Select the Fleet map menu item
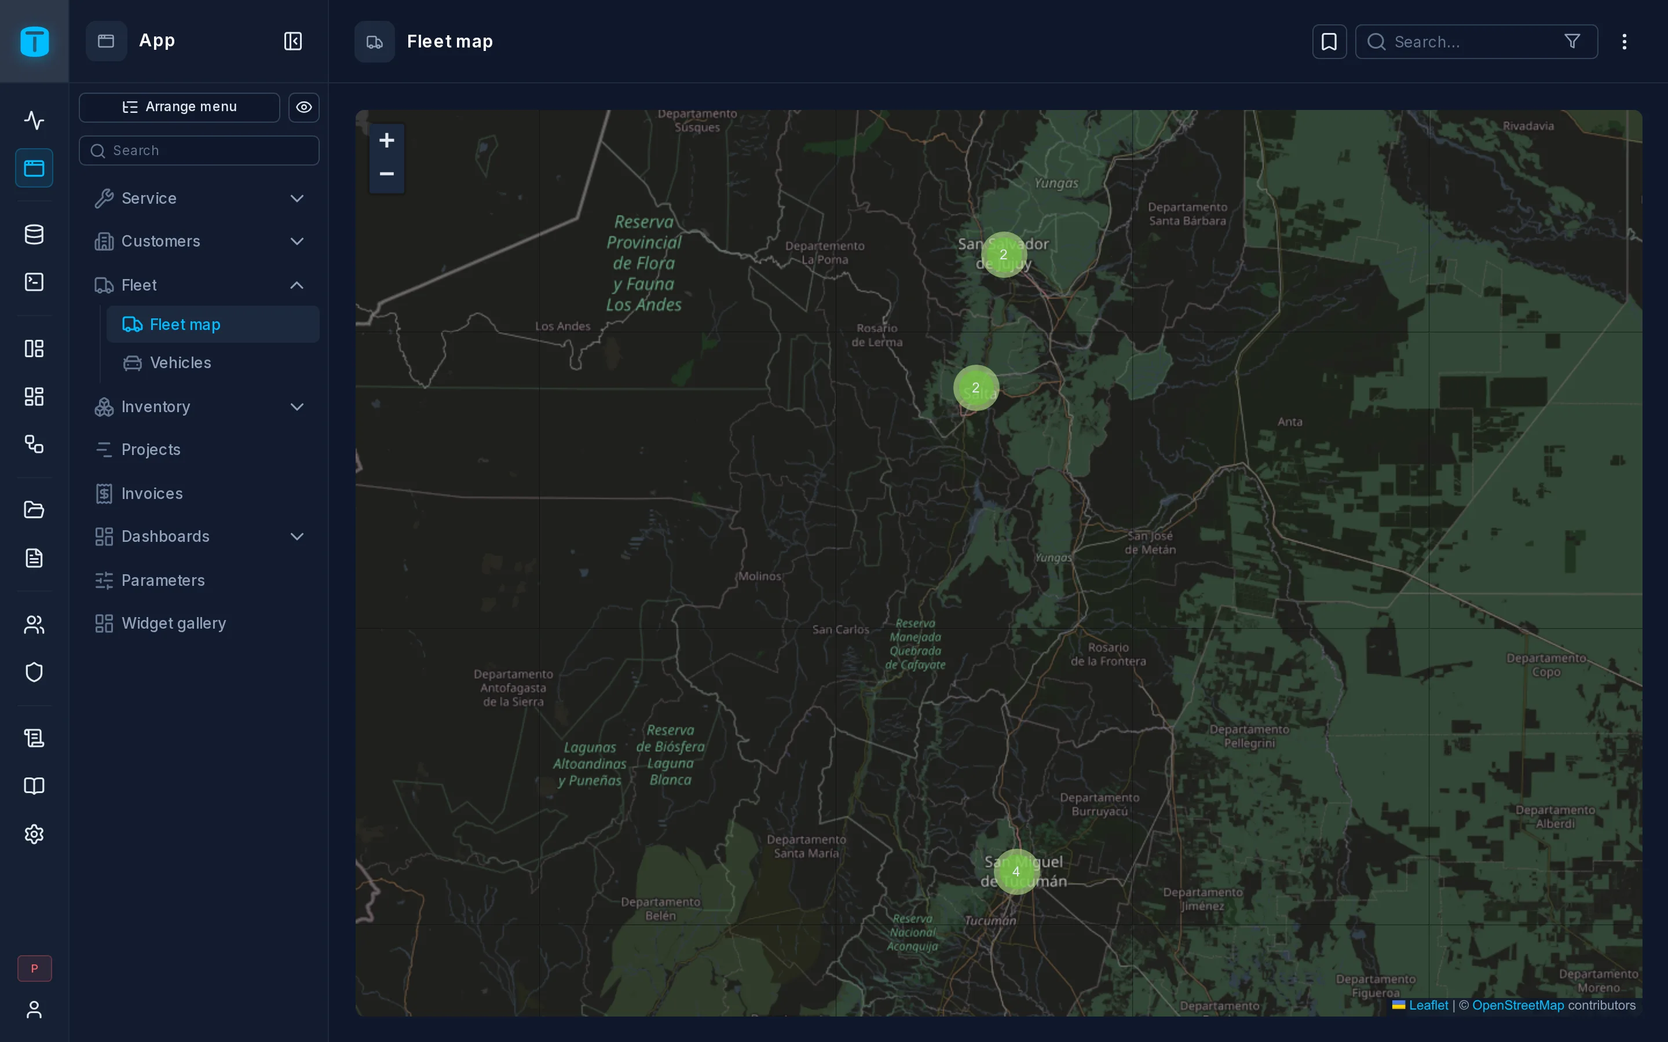 [x=213, y=325]
